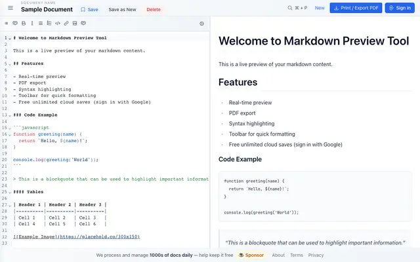Click the console.log line in the editor
The height and width of the screenshot is (262, 420).
[x=56, y=160]
